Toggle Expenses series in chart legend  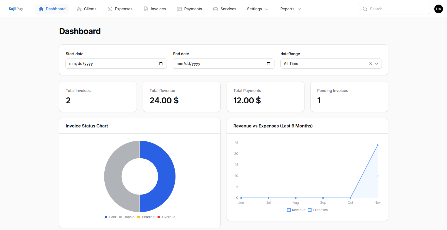318,210
